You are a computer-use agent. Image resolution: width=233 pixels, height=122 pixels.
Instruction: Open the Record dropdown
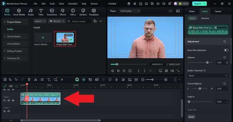[57, 21]
